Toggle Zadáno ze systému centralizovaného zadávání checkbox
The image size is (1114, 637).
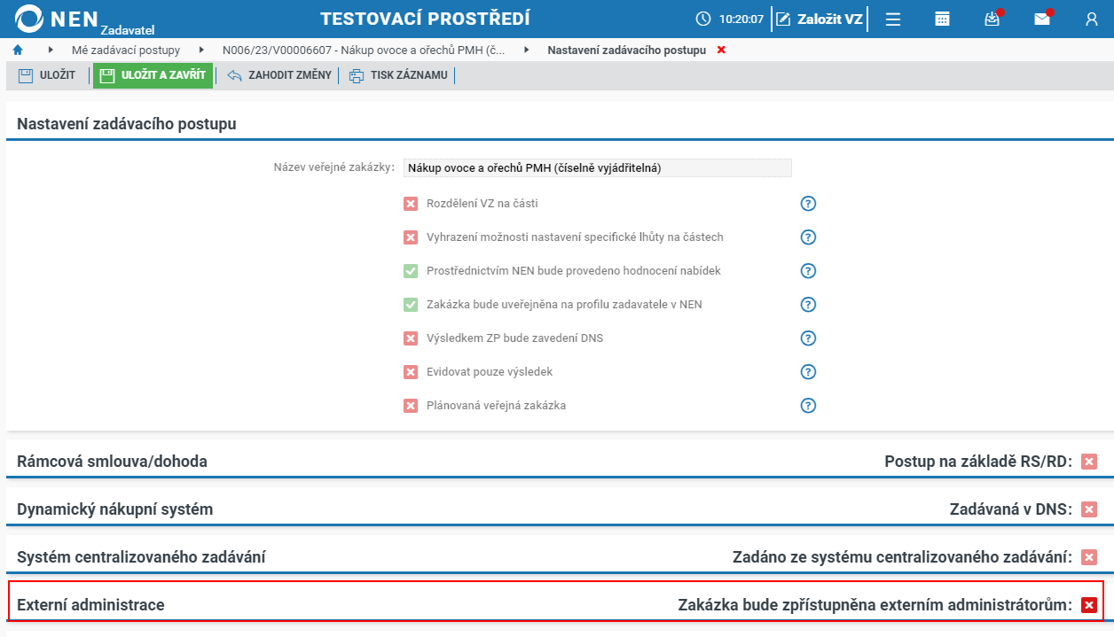pos(1089,557)
